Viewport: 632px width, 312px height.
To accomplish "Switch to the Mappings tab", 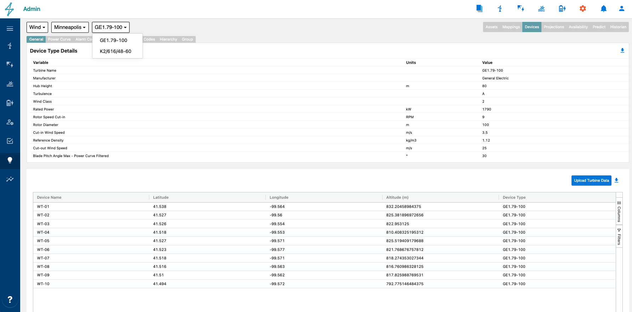I will click(x=511, y=27).
